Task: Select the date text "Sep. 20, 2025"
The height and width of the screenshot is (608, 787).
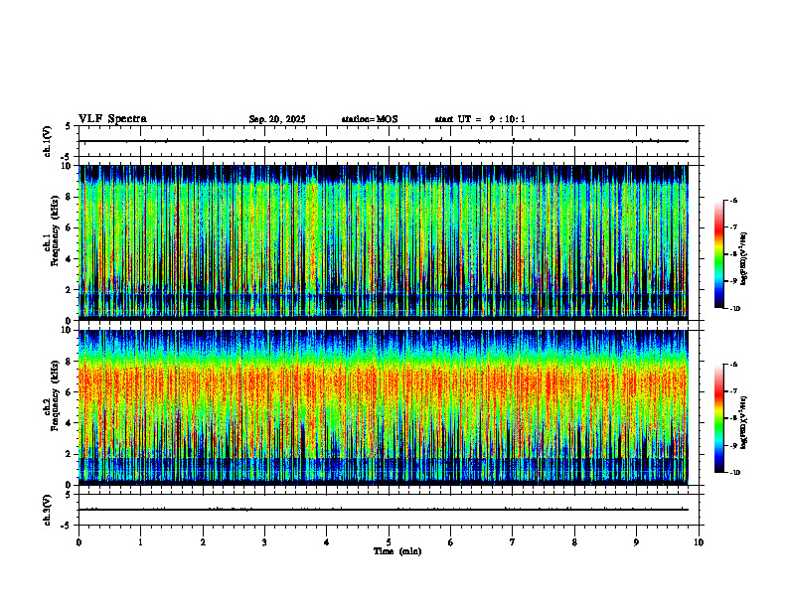Action: [x=277, y=119]
